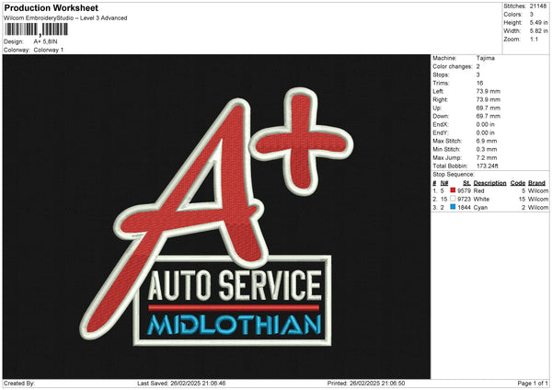Click the 'Colors:' label in header
Screen dimensions: 552x390
(512, 15)
